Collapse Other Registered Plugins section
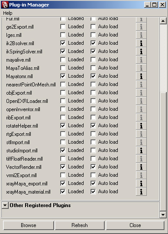Screen dimensions: 168x234 point(5,205)
